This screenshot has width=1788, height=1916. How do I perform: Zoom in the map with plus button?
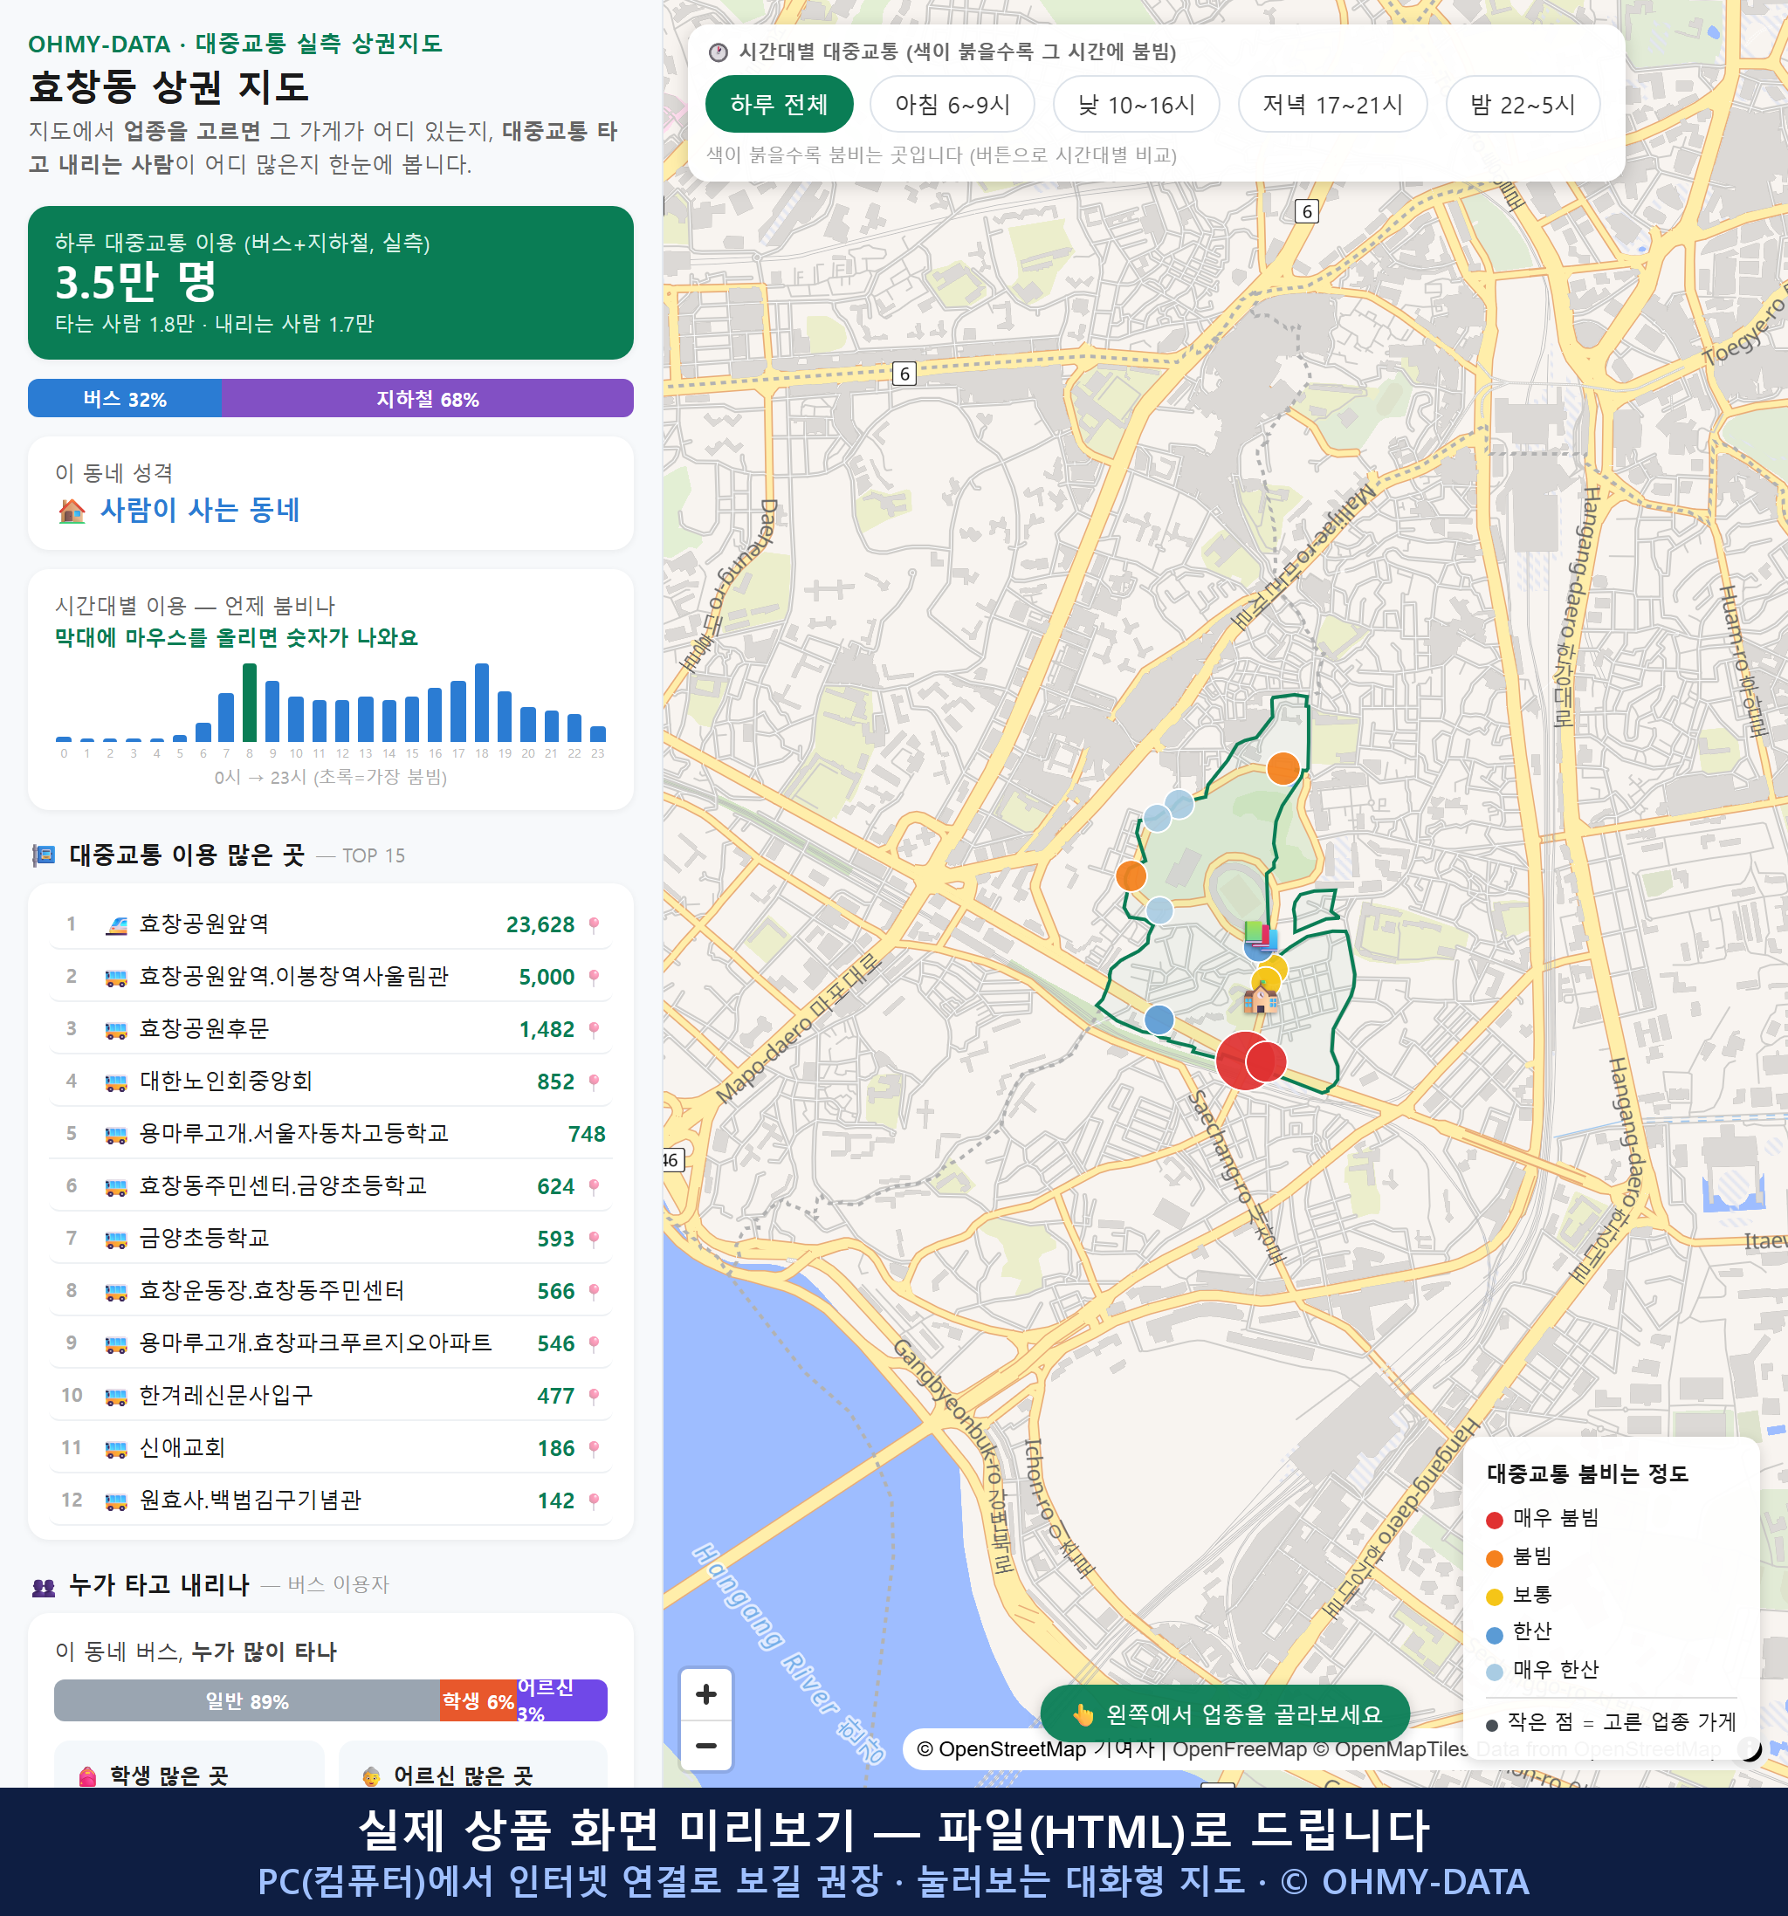click(705, 1694)
